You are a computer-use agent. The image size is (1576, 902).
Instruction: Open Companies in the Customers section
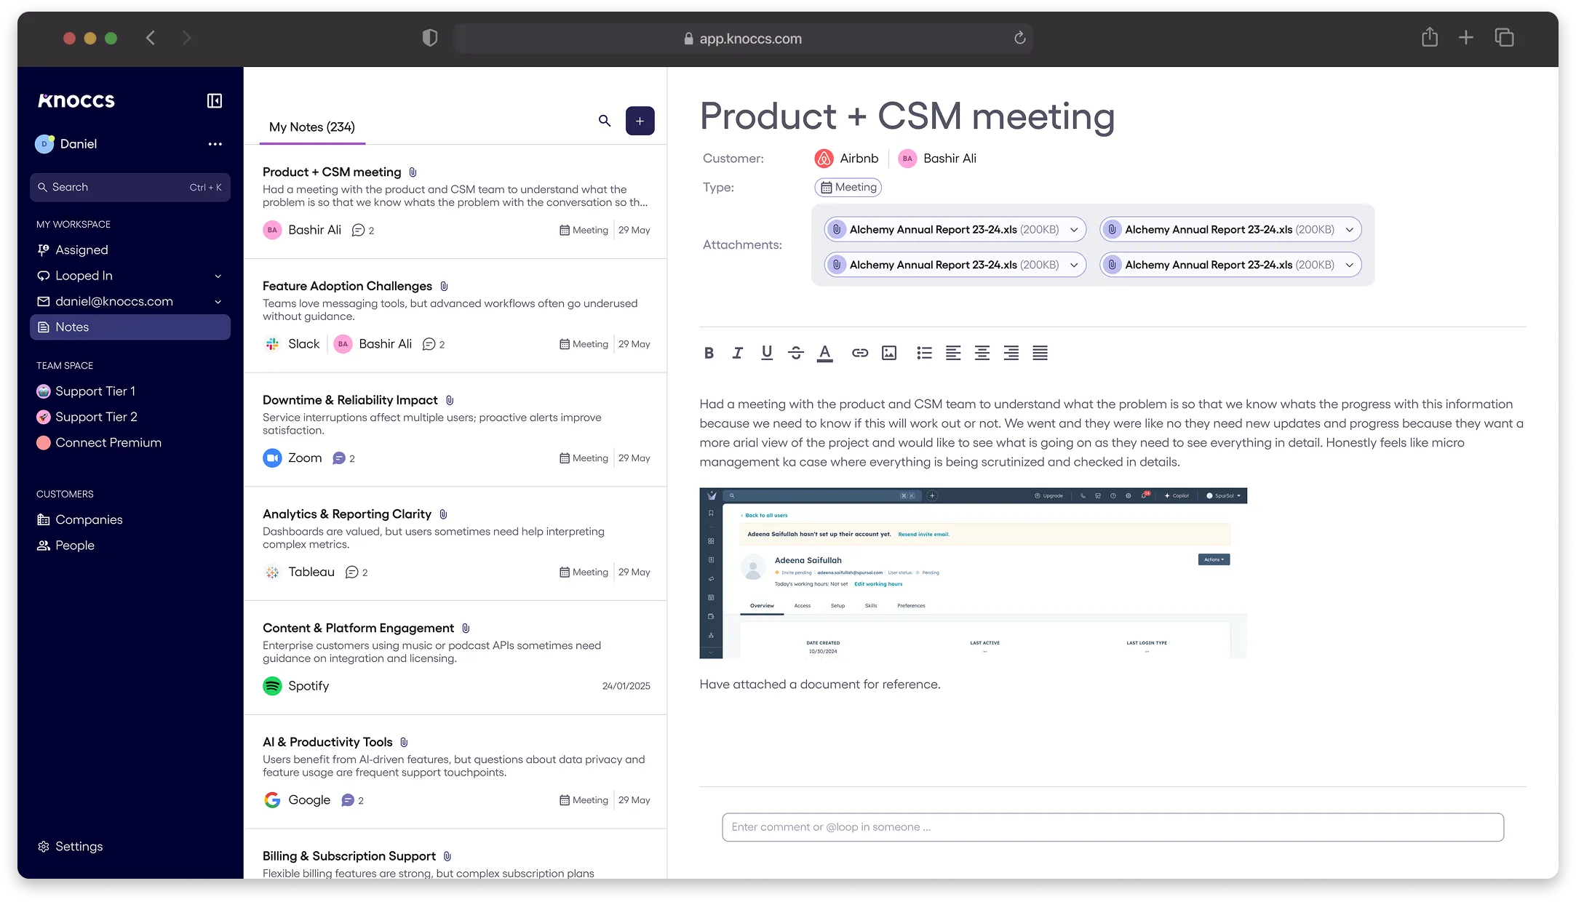coord(89,519)
